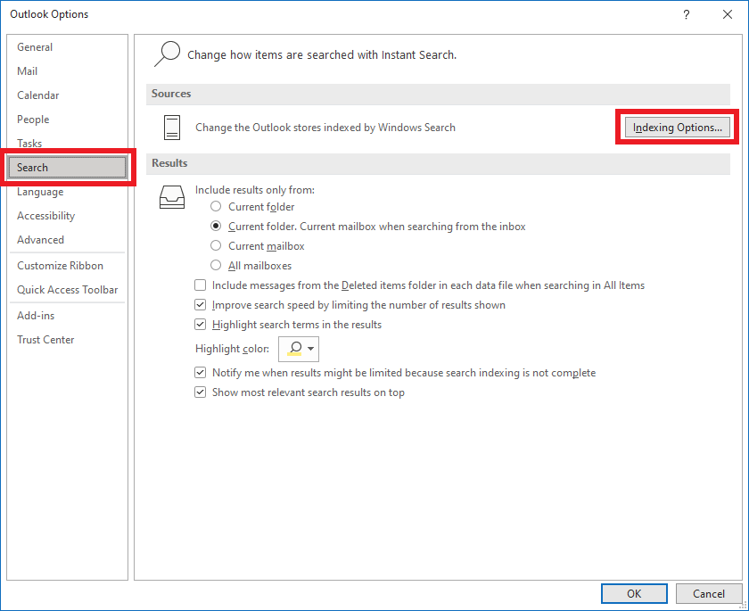The image size is (749, 611).
Task: Click the Outlook Options window title
Action: [x=49, y=14]
